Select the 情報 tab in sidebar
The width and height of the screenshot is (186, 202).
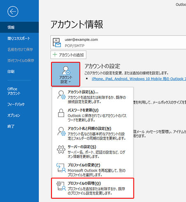click(x=19, y=27)
